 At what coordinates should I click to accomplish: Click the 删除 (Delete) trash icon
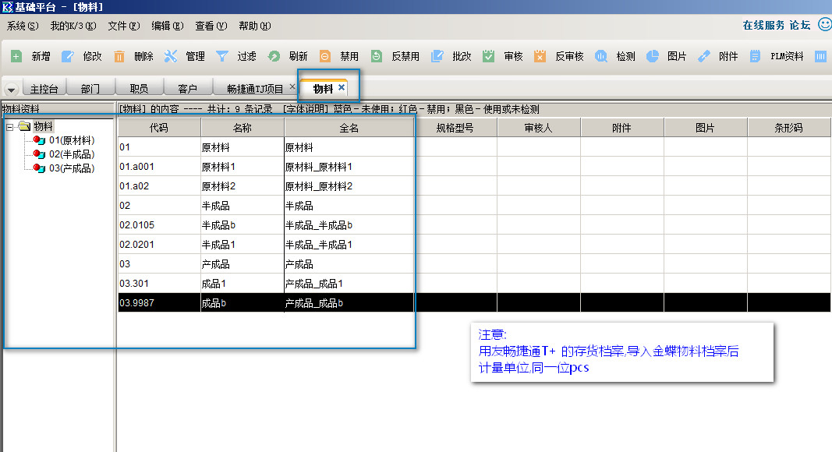[x=119, y=56]
